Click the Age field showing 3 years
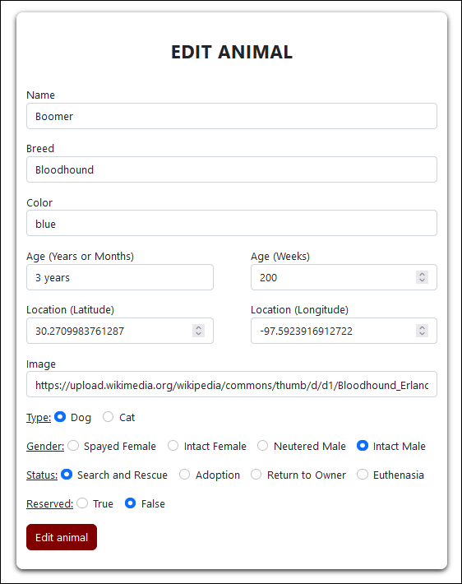462x584 pixels. coord(120,277)
